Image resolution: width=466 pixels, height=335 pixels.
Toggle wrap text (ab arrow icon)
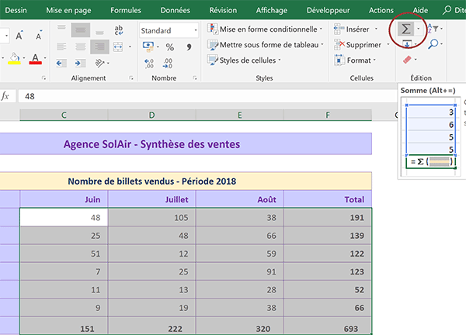[x=119, y=29]
